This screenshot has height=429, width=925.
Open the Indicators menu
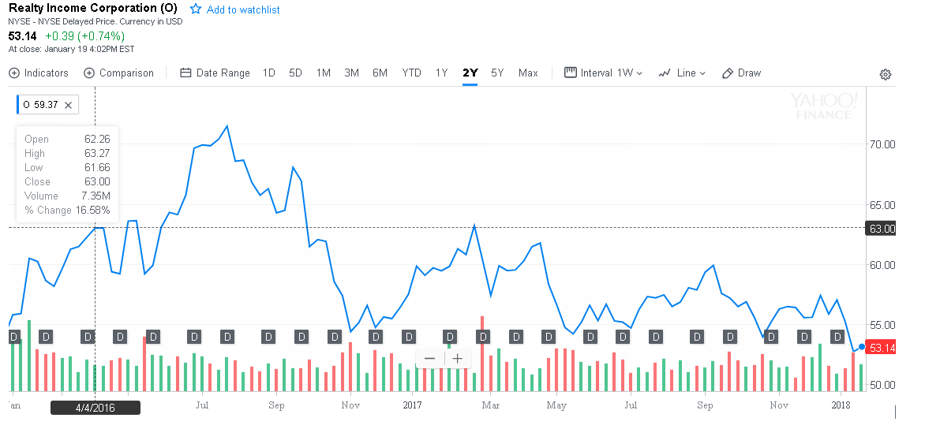39,73
